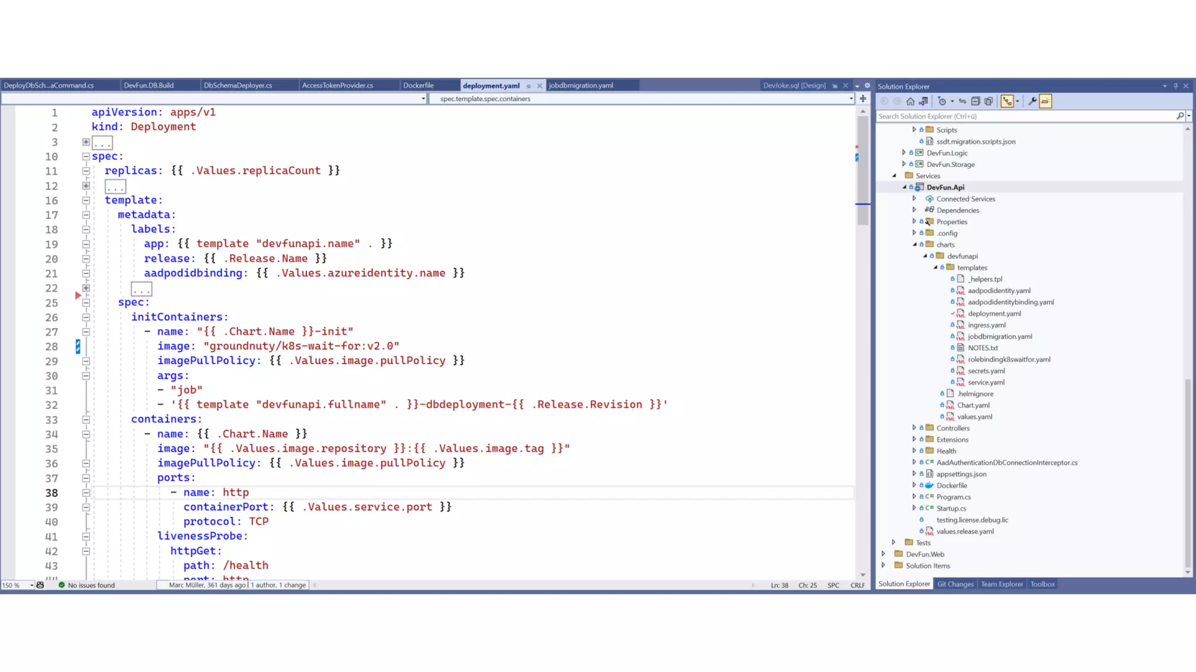Click the Collapse All icon in Solution Explorer
This screenshot has height=672, width=1196.
[975, 101]
